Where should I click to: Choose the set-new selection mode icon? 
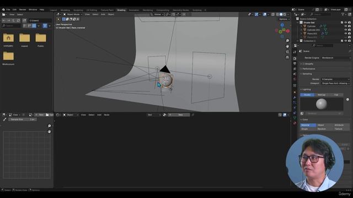[x=64, y=19]
